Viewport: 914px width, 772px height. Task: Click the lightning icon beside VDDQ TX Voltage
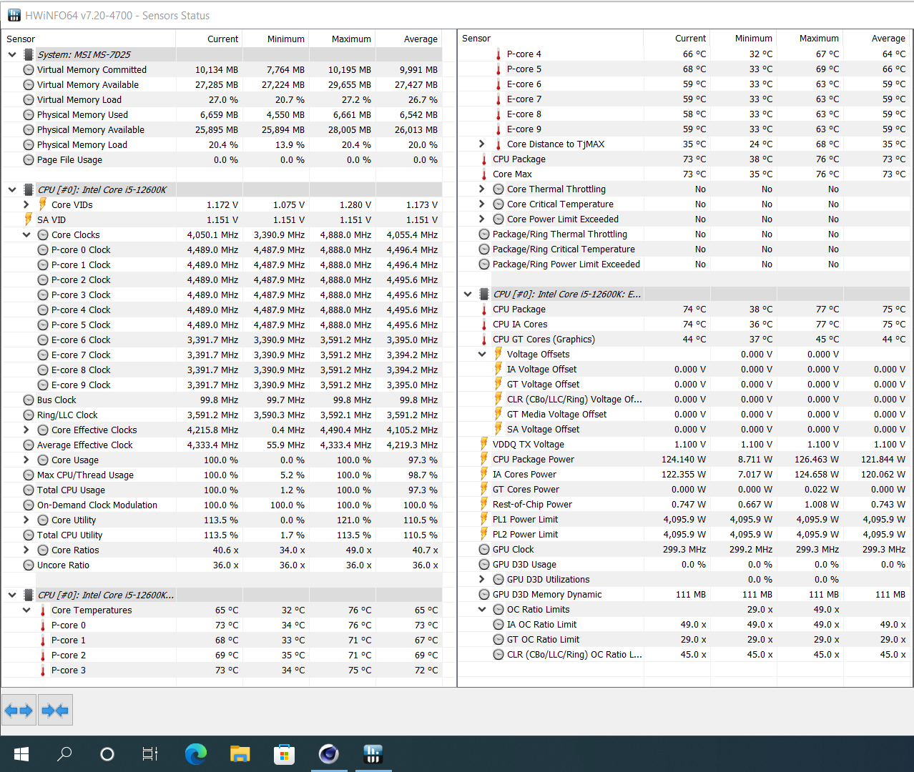[484, 444]
